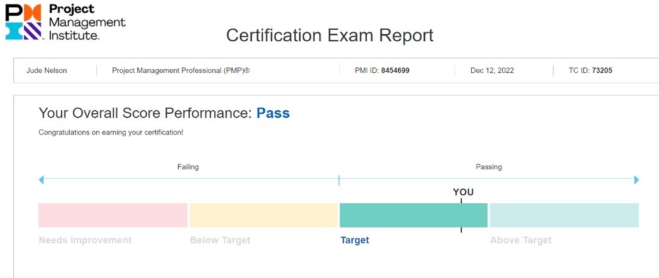
Task: Click the exam date Dec 12, 2022
Action: coord(492,71)
